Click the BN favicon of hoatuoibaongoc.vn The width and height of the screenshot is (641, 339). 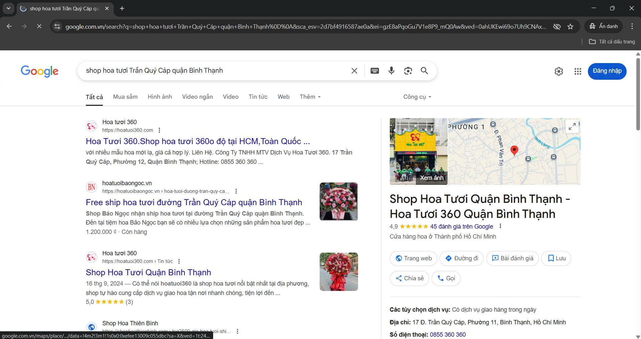click(x=92, y=187)
